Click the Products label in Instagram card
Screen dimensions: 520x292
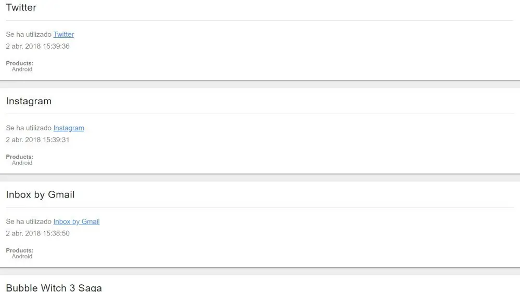click(20, 157)
